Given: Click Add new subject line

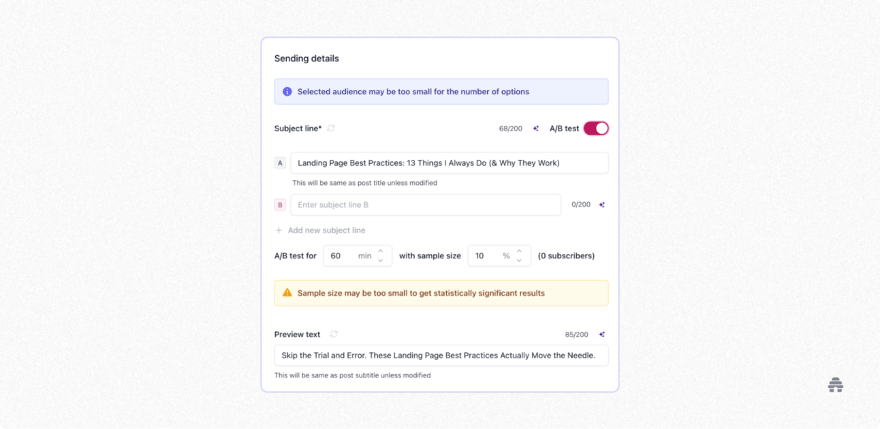Looking at the screenshot, I should (326, 230).
